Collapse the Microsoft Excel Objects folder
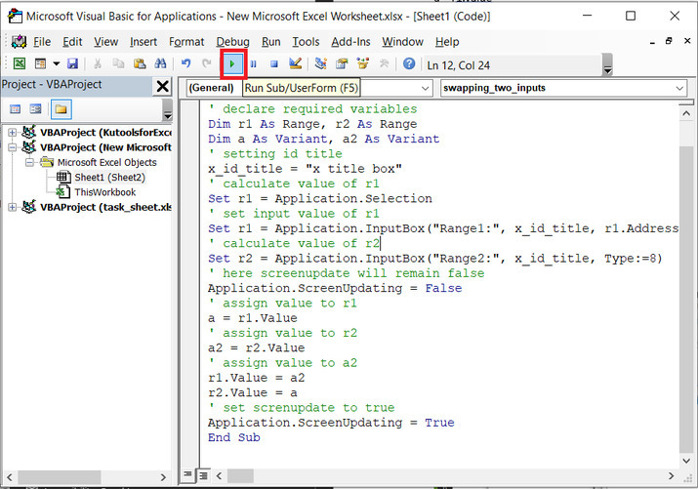The image size is (698, 489). 29,162
